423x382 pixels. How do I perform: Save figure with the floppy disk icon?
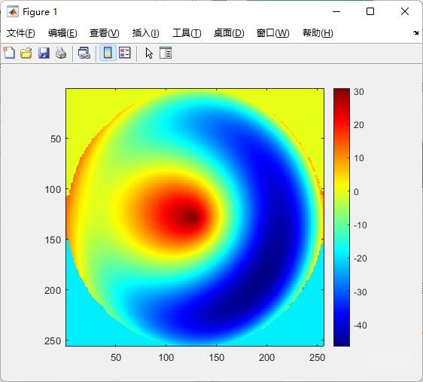(44, 53)
